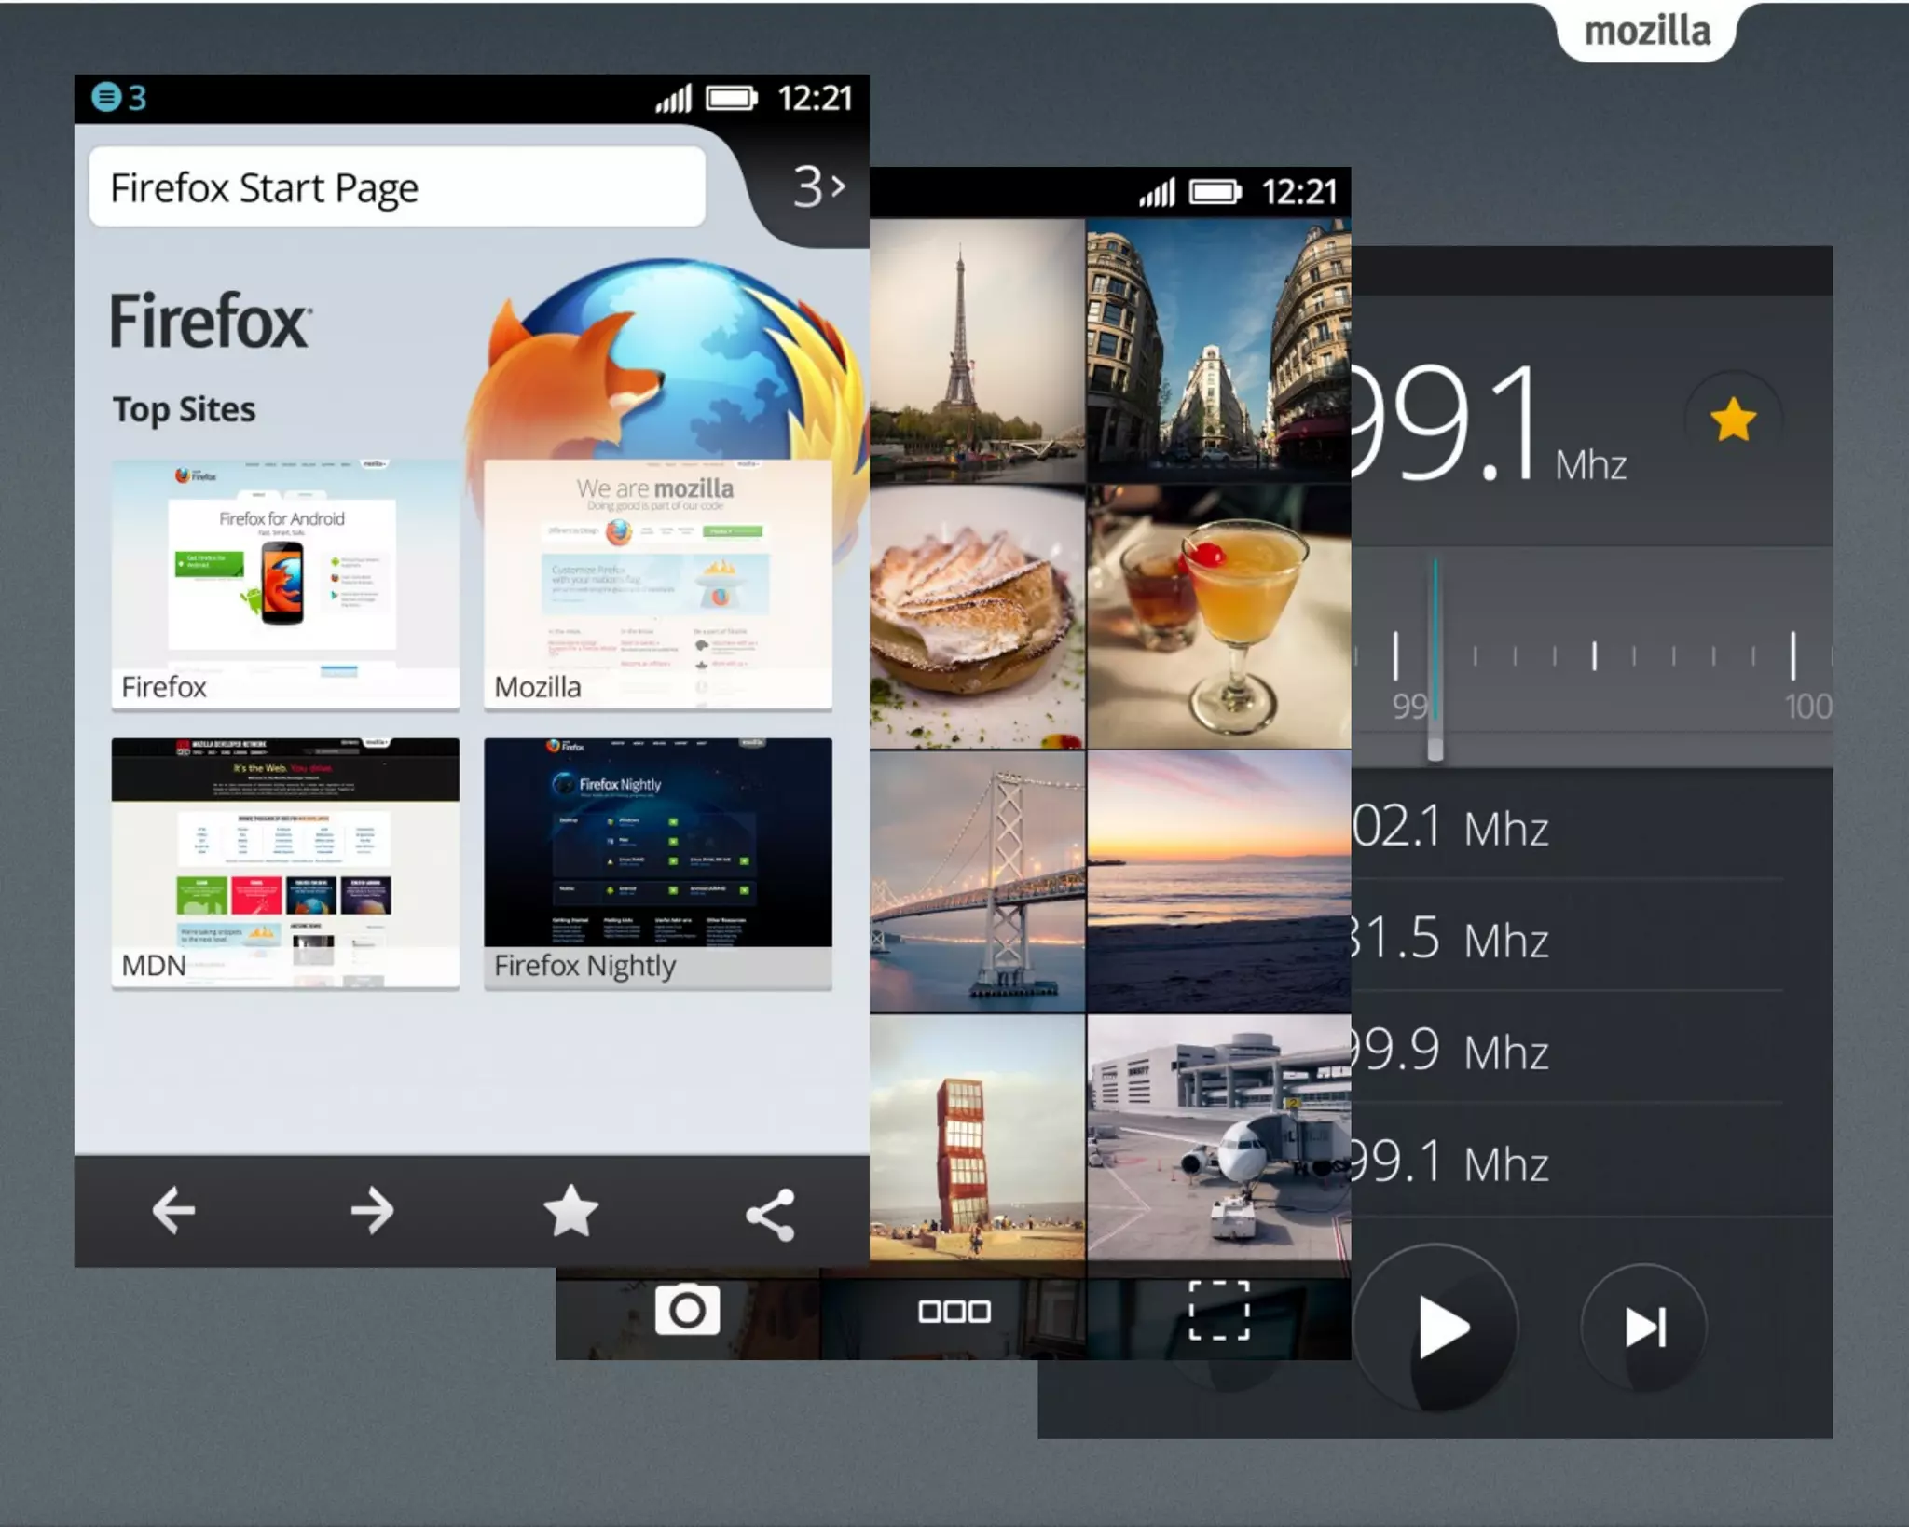Open the Firefox top site thumbnail

[x=285, y=584]
